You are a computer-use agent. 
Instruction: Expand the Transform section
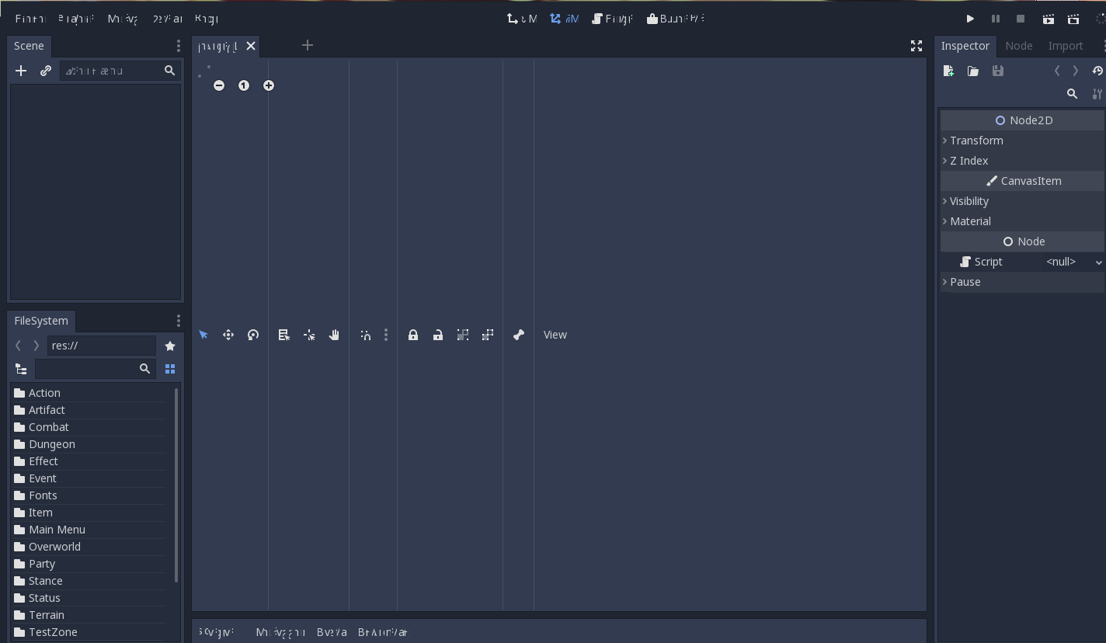[1022, 141]
